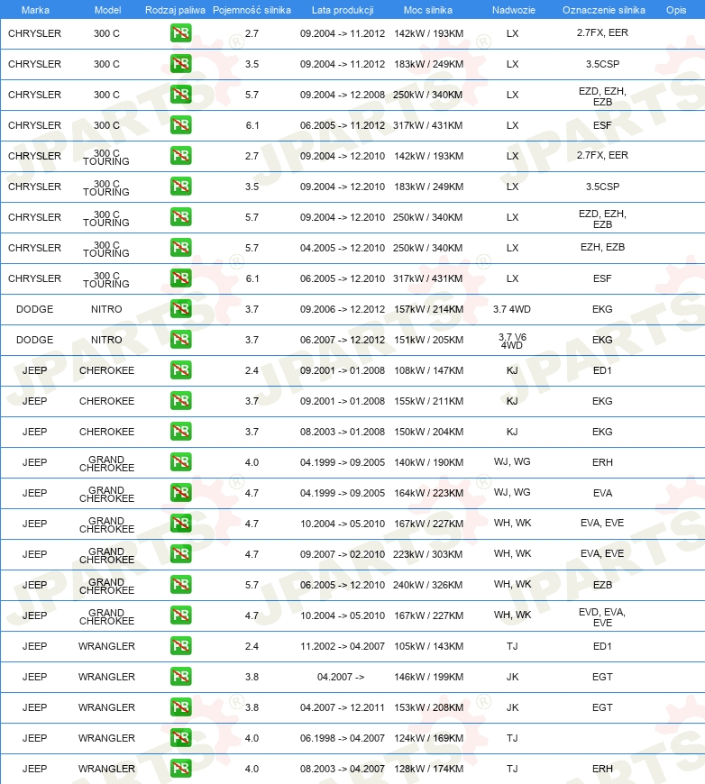The width and height of the screenshot is (705, 784).
Task: Click the 223kW / 303KM power cell
Action: [428, 554]
